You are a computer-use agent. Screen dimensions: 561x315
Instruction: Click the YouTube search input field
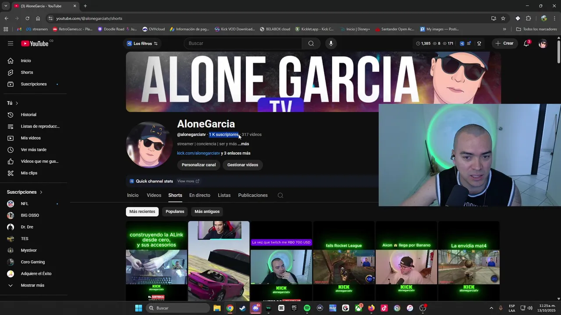[x=243, y=43]
